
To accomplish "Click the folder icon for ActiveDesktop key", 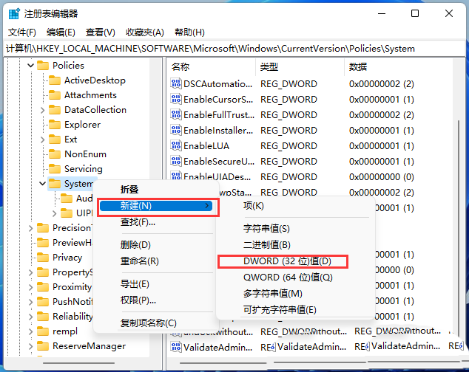I will pyautogui.click(x=54, y=80).
